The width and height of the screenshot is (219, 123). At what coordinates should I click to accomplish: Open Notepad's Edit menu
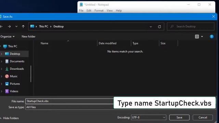pos(89,11)
